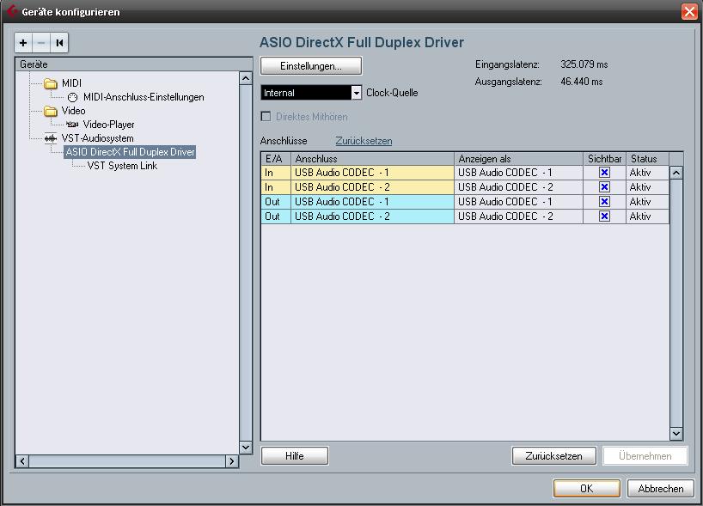The height and width of the screenshot is (506, 703).
Task: Select the Video folder icon
Action: (51, 111)
